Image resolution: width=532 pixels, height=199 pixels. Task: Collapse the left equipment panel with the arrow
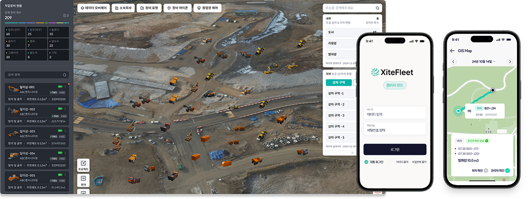click(75, 13)
